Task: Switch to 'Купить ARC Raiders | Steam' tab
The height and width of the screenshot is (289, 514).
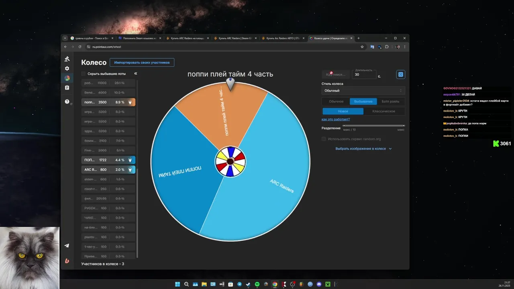Action: click(235, 38)
